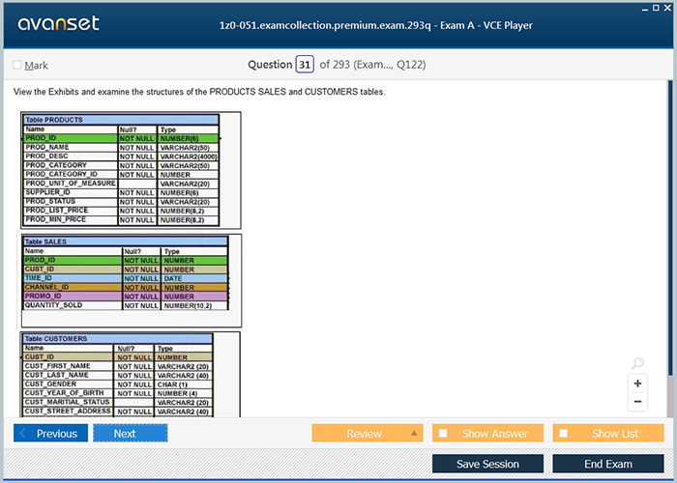Viewport: 677px width, 483px height.
Task: Click the CUST_STREET_ADDRESS row text
Action: coord(68,411)
